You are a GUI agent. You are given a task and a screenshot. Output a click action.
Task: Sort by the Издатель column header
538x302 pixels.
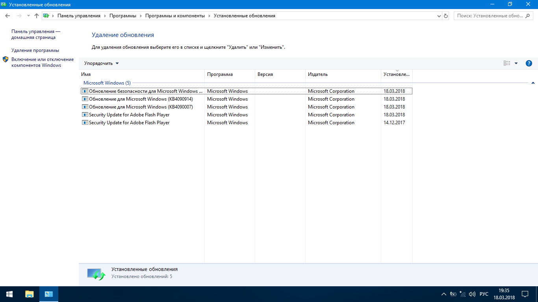pos(343,74)
